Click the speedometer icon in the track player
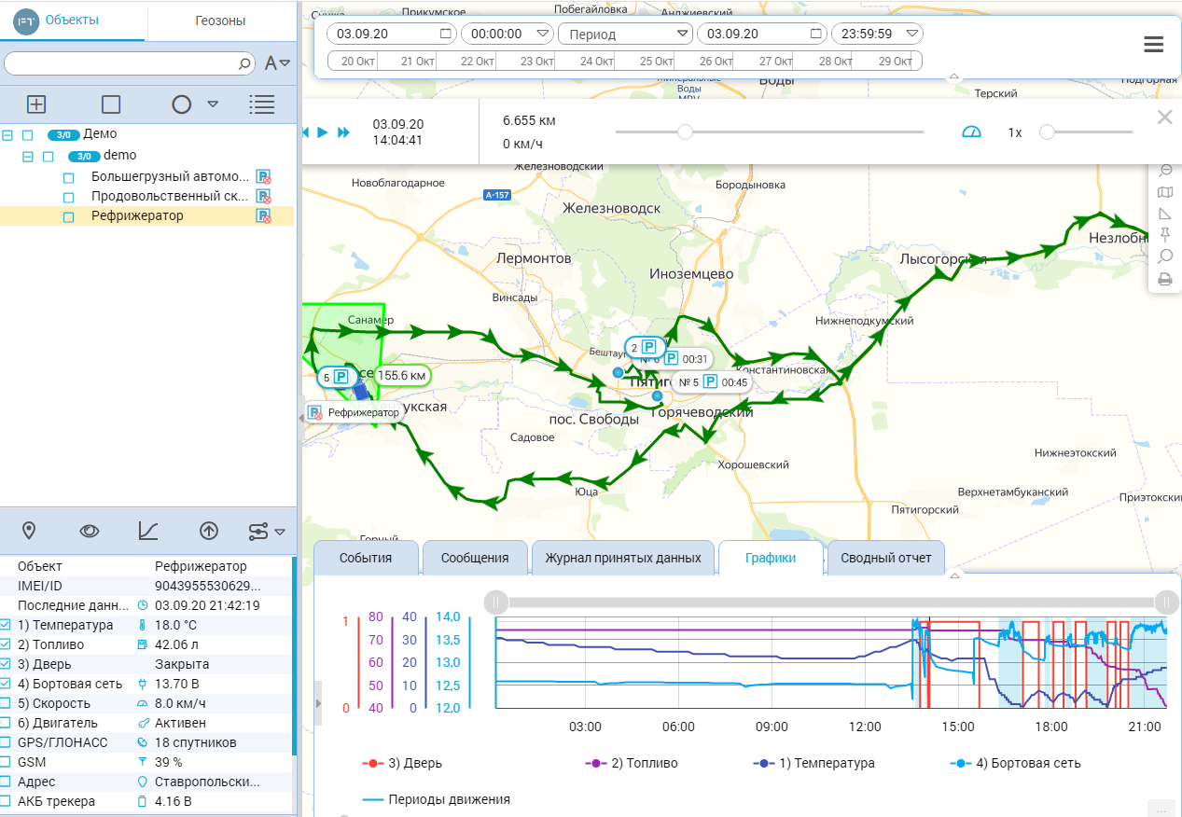This screenshot has width=1182, height=817. [972, 132]
